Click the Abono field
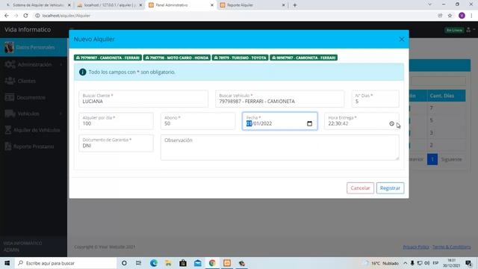478x269 pixels. (x=198, y=121)
